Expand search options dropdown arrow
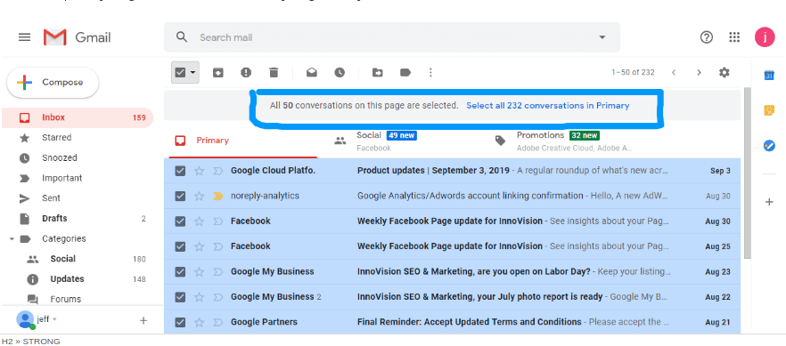The height and width of the screenshot is (346, 786). (x=602, y=37)
